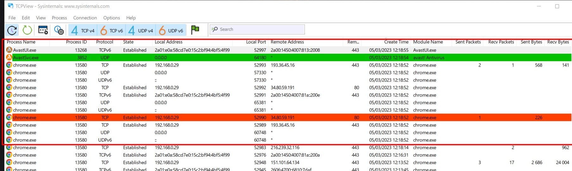The width and height of the screenshot is (572, 171).
Task: Click process ID 3852 cell
Action: [x=82, y=58]
